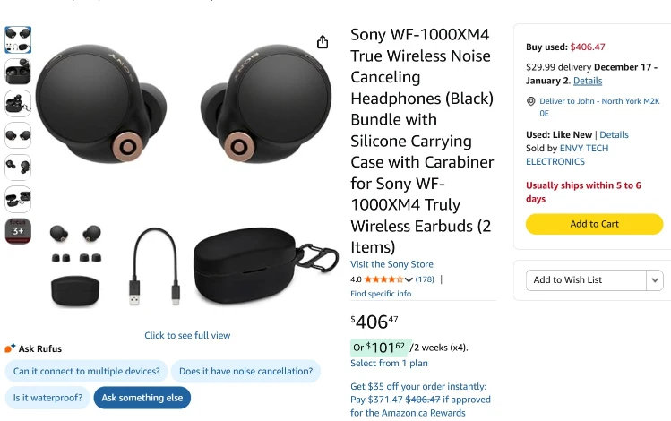Expand the Add to Wish List dropdown arrow
This screenshot has width=671, height=421.
pyautogui.click(x=655, y=280)
